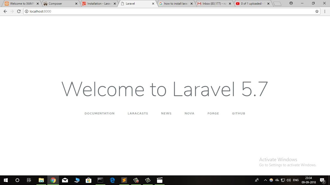The width and height of the screenshot is (330, 185).
Task: Open Microsoft Edge from taskbar
Action: click(112, 180)
